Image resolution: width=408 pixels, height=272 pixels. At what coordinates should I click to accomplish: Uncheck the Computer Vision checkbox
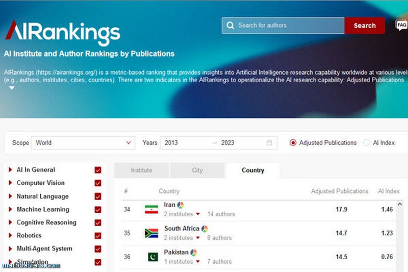click(x=98, y=183)
